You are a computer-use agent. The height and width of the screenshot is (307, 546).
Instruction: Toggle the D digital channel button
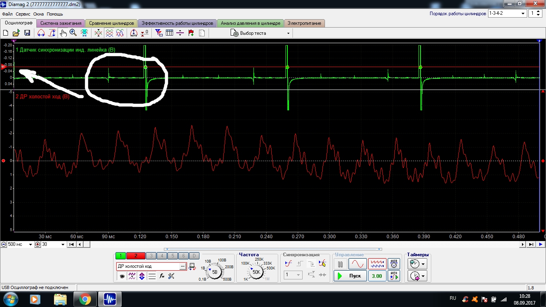tap(193, 256)
